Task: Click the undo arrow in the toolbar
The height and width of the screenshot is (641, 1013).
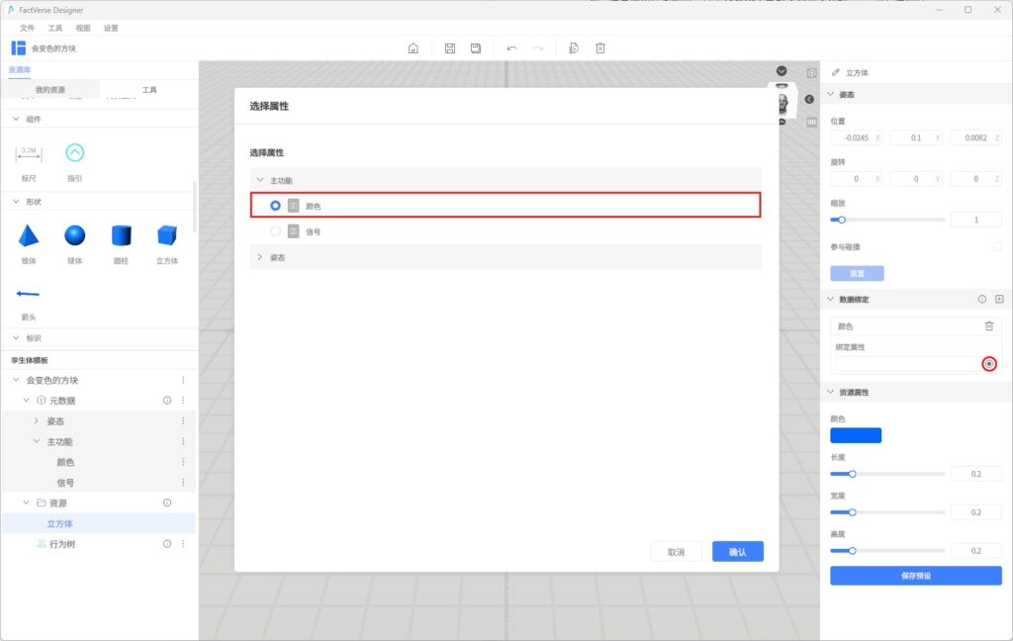Action: pos(511,48)
